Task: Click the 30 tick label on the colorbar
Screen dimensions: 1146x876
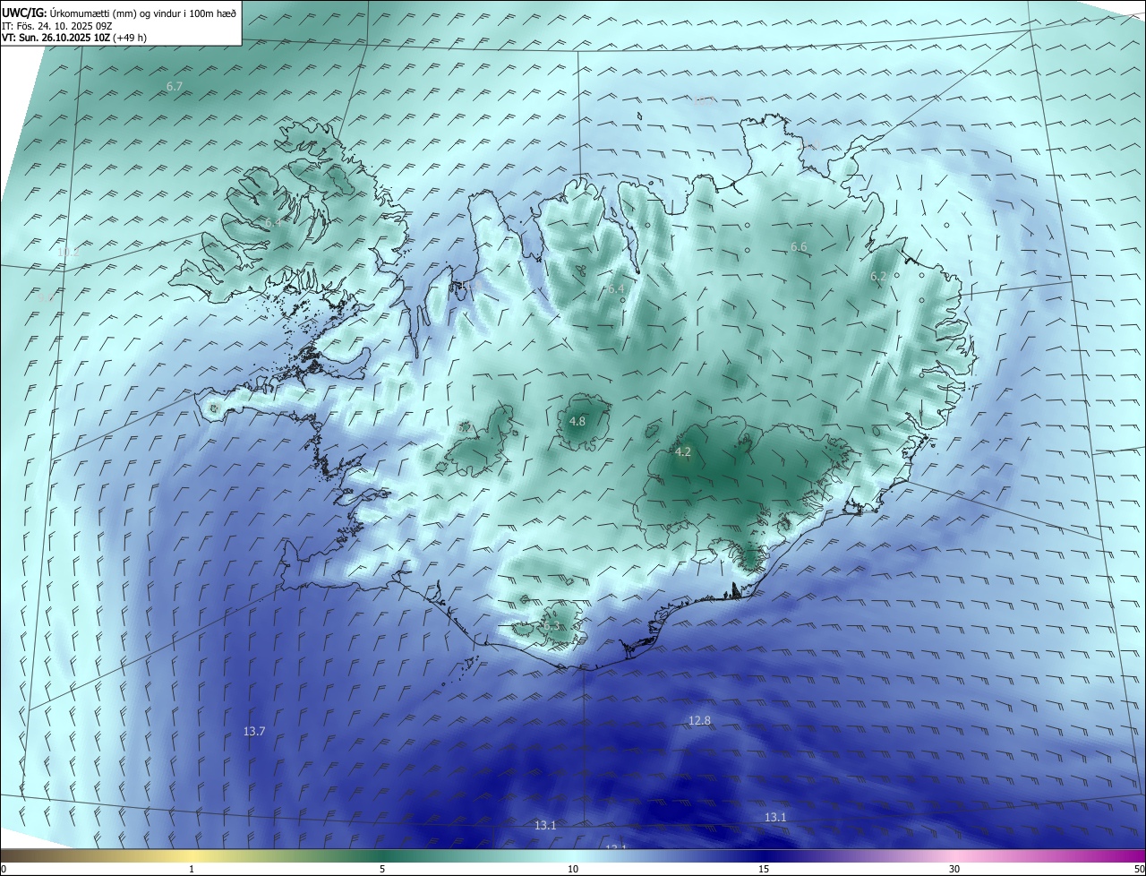Action: coord(954,869)
